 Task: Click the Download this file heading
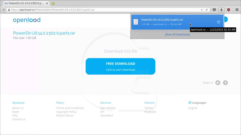click(120, 51)
